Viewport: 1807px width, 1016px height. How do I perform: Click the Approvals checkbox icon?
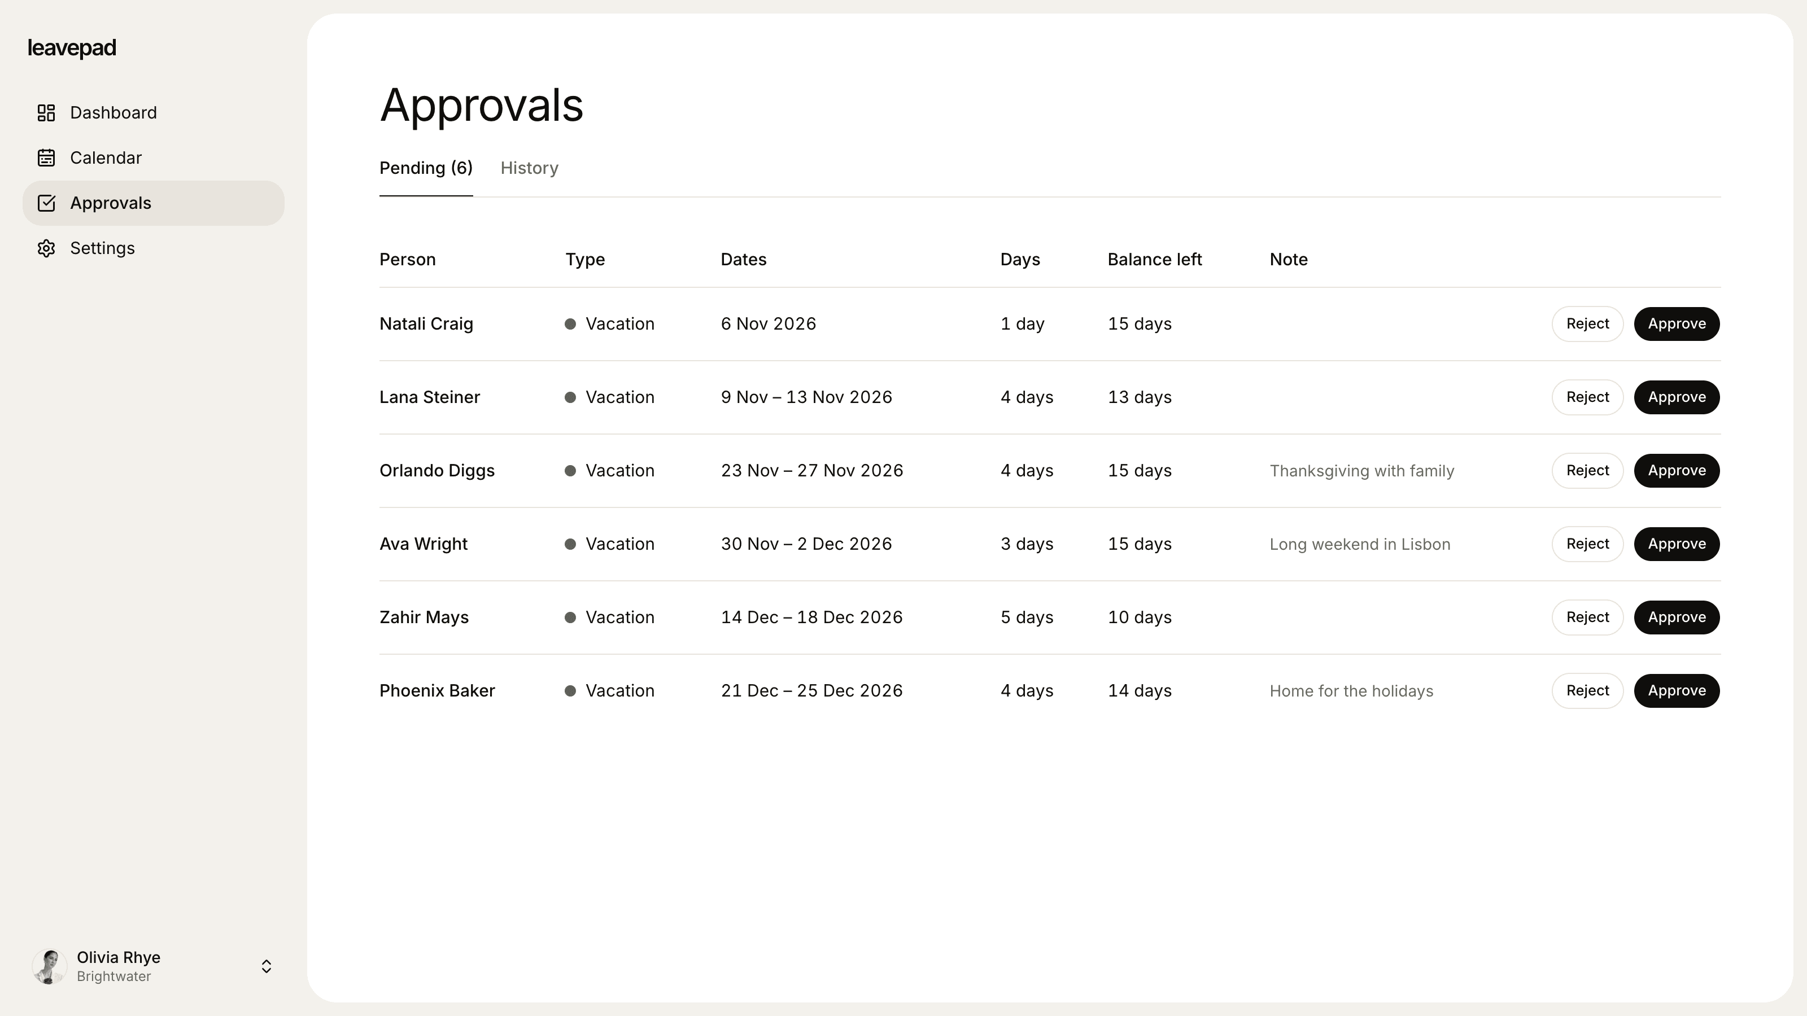tap(46, 203)
